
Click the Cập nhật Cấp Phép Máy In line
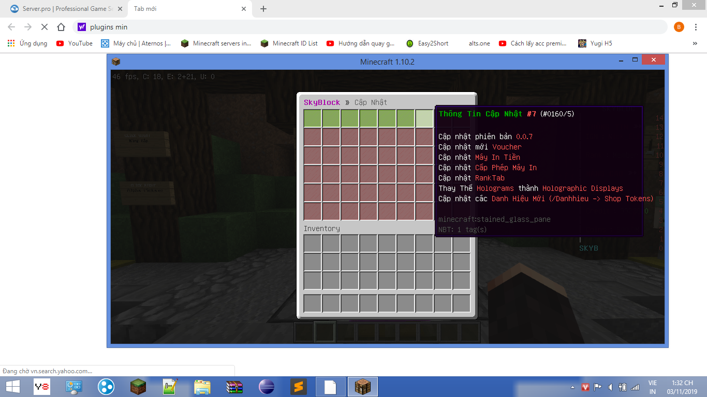pyautogui.click(x=488, y=167)
